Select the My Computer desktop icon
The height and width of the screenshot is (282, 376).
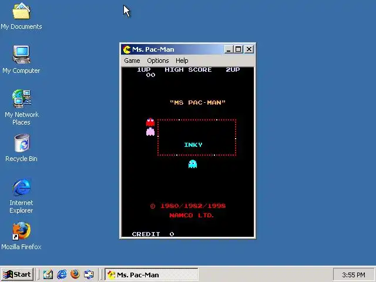[21, 59]
